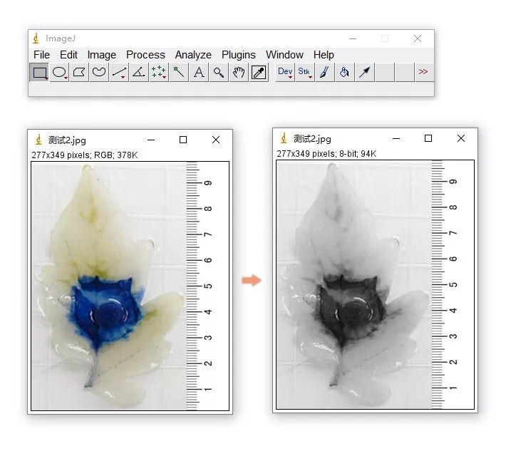Maximize the RGB 测试2.jpg window
The image size is (506, 451).
click(x=183, y=140)
